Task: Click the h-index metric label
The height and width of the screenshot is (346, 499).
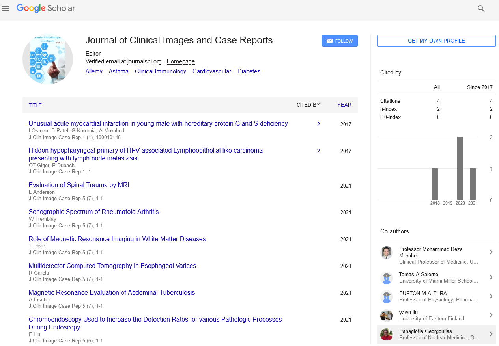Action: click(389, 109)
